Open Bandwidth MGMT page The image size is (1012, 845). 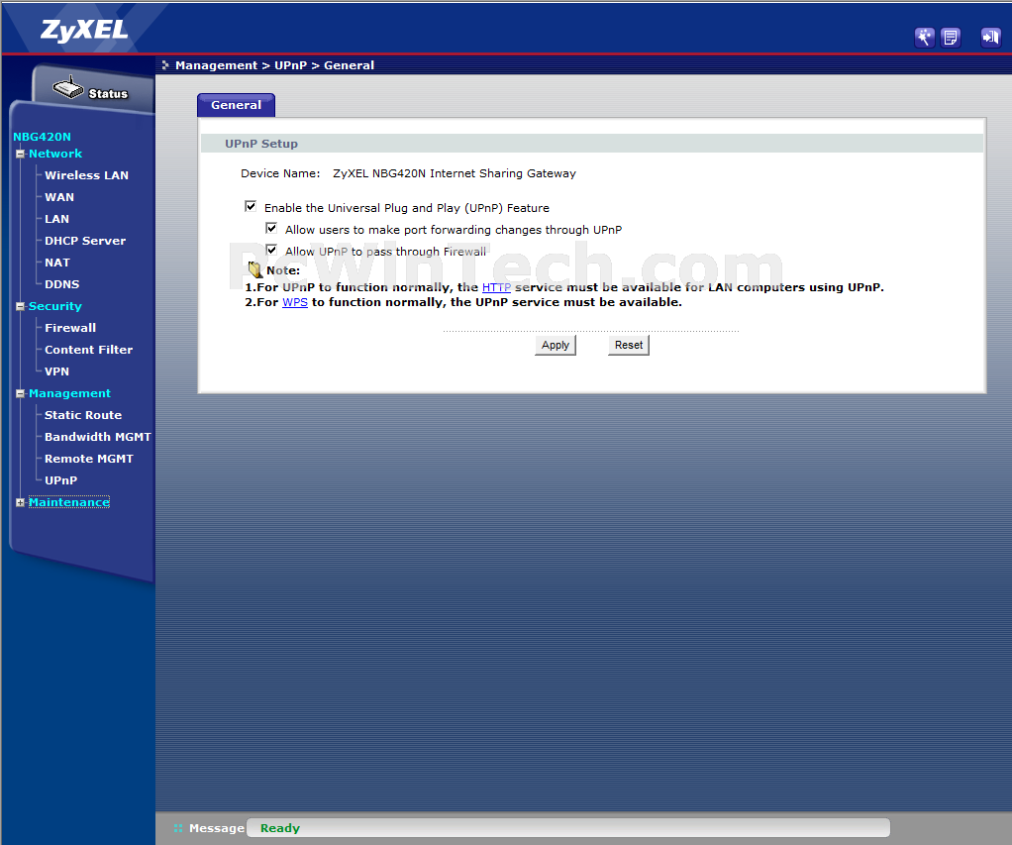pyautogui.click(x=98, y=437)
